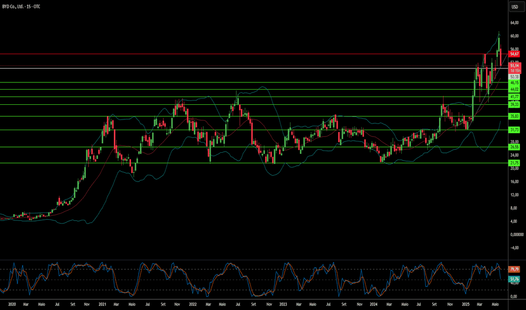The height and width of the screenshot is (310, 526).
Task: Select the white 50,38 price label
Action: click(x=514, y=77)
